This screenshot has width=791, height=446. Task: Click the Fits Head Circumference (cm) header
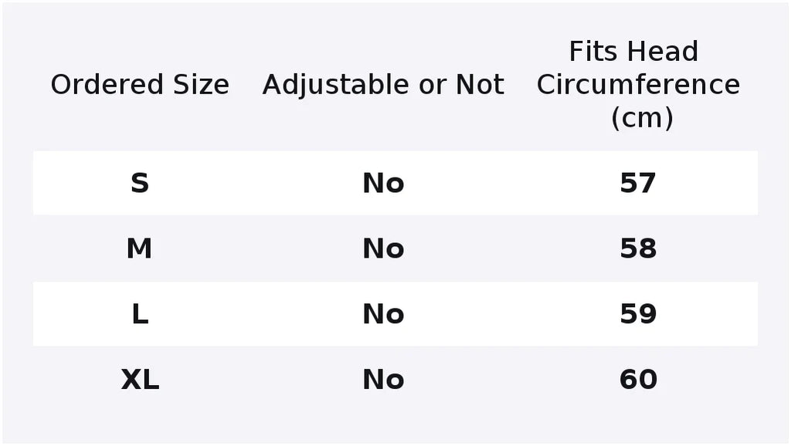pyautogui.click(x=638, y=84)
